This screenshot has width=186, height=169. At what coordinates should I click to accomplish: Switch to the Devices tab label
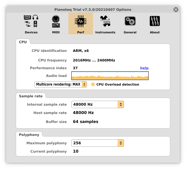(x=31, y=32)
